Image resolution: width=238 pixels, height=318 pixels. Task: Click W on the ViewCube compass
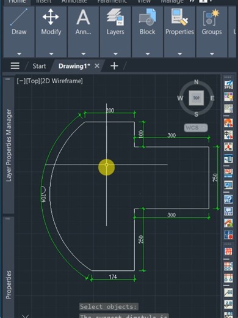180,98
